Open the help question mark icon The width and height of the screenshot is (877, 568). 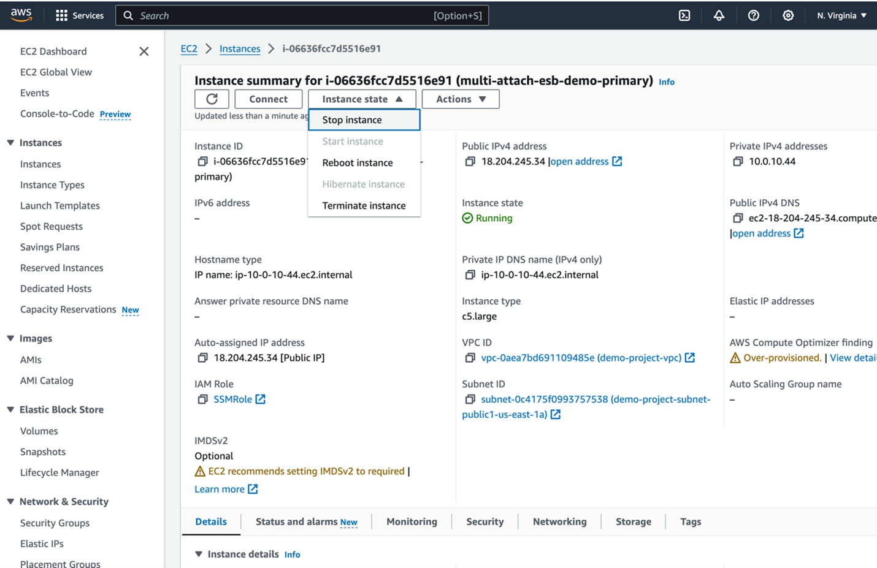tap(753, 15)
